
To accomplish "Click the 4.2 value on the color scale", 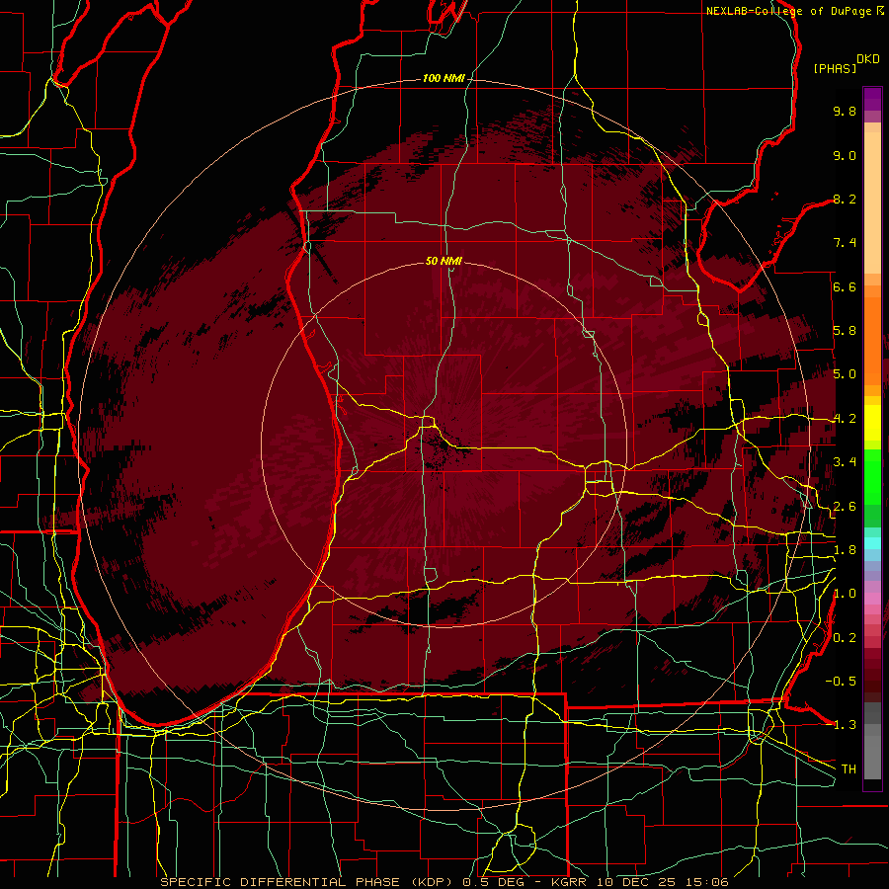I will point(845,419).
